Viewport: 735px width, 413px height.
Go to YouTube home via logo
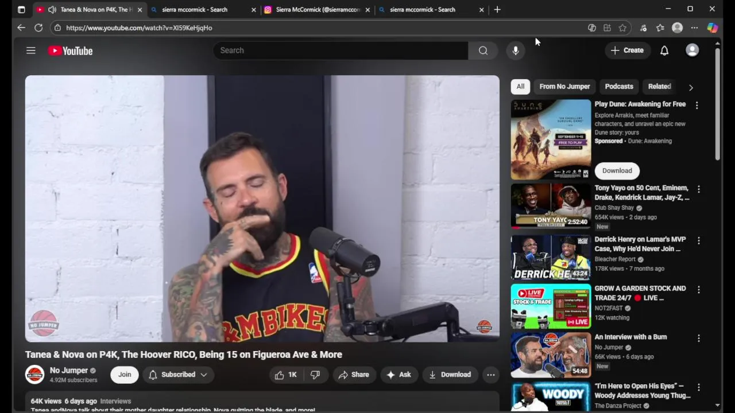[x=70, y=50]
